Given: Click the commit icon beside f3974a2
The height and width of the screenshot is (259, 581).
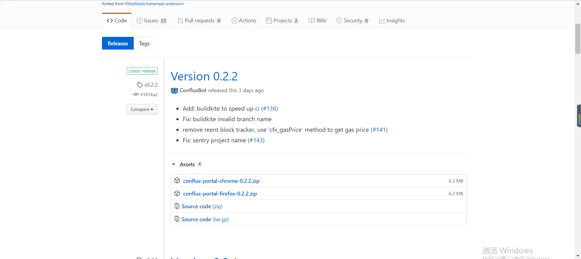Looking at the screenshot, I should tap(136, 94).
